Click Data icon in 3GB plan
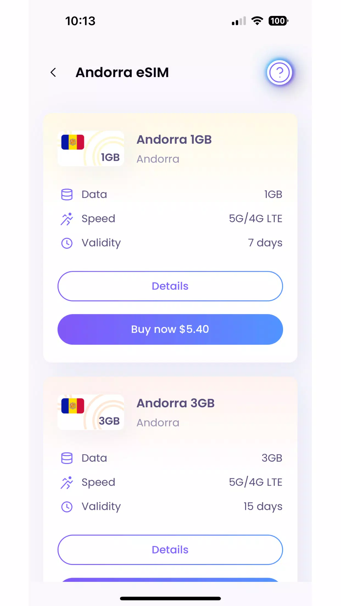 67,458
